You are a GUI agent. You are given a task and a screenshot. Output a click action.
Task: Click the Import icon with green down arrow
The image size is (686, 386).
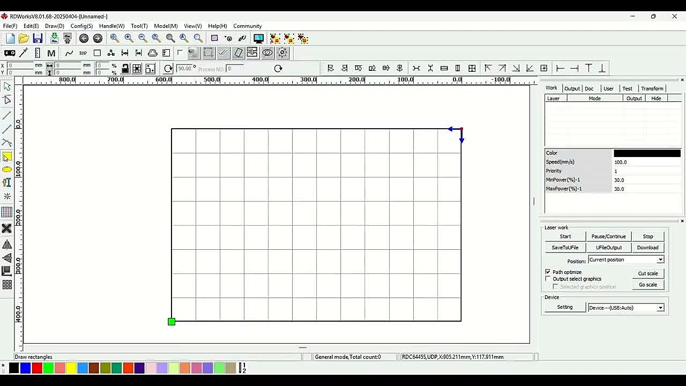coord(54,39)
